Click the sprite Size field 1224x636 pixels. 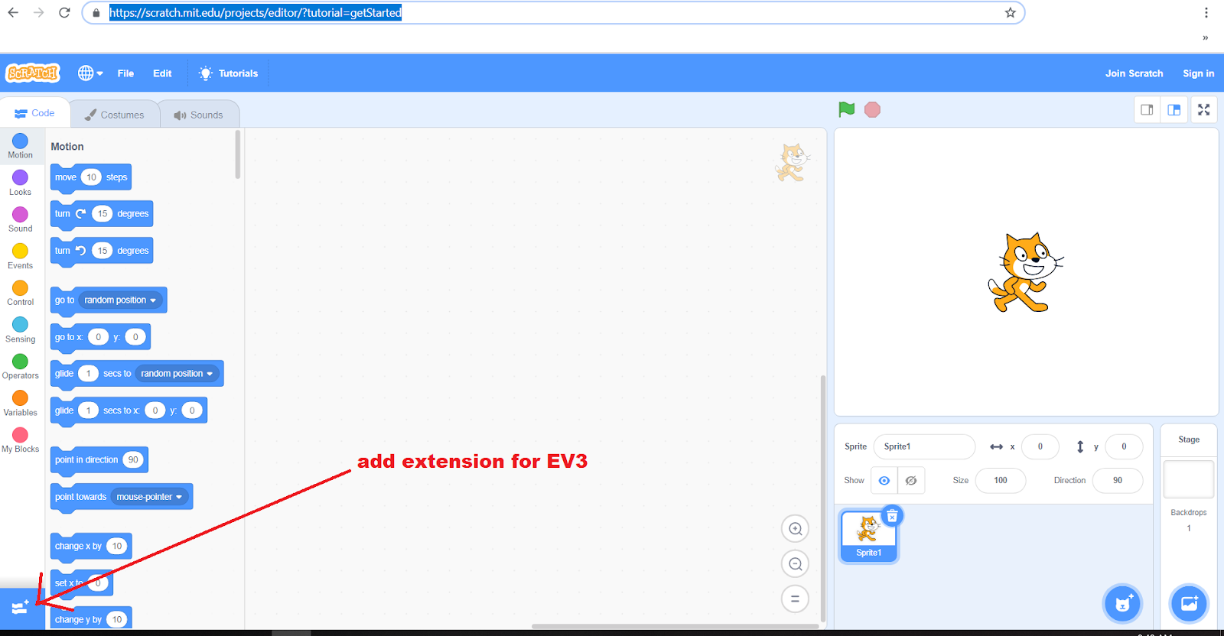[1001, 480]
